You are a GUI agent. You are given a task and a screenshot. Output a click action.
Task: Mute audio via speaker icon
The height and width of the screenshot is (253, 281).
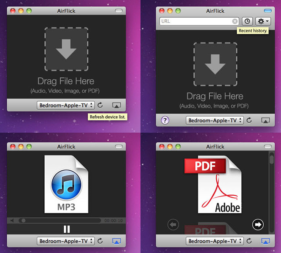point(12,221)
